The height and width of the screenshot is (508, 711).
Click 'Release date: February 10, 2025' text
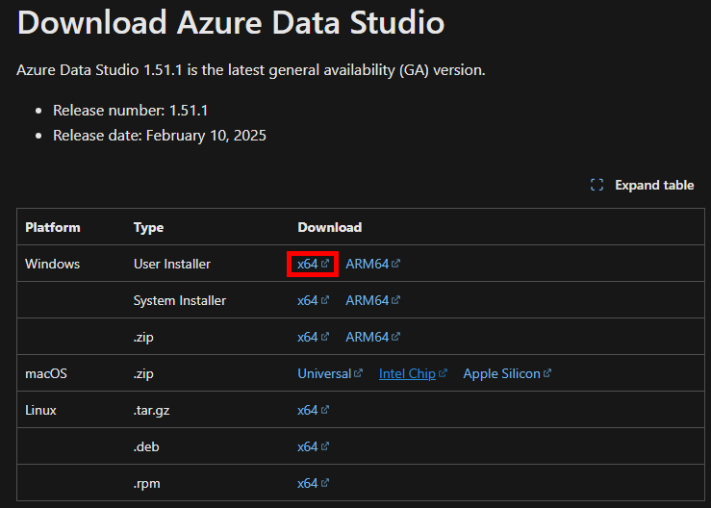(160, 135)
